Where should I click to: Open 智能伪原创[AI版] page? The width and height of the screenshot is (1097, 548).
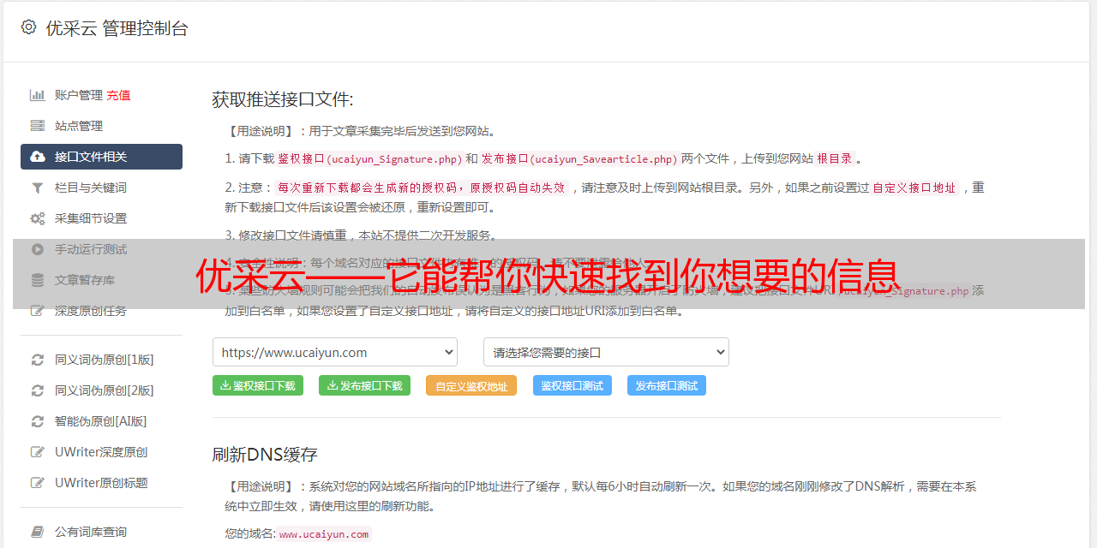tap(101, 421)
